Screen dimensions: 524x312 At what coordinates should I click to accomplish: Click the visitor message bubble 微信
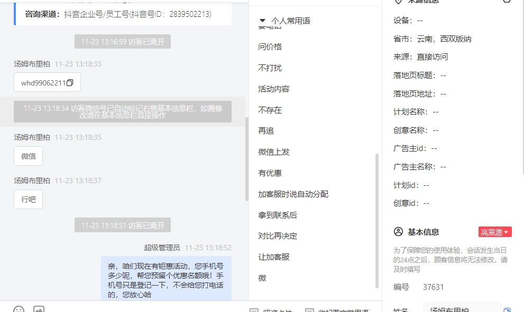29,156
